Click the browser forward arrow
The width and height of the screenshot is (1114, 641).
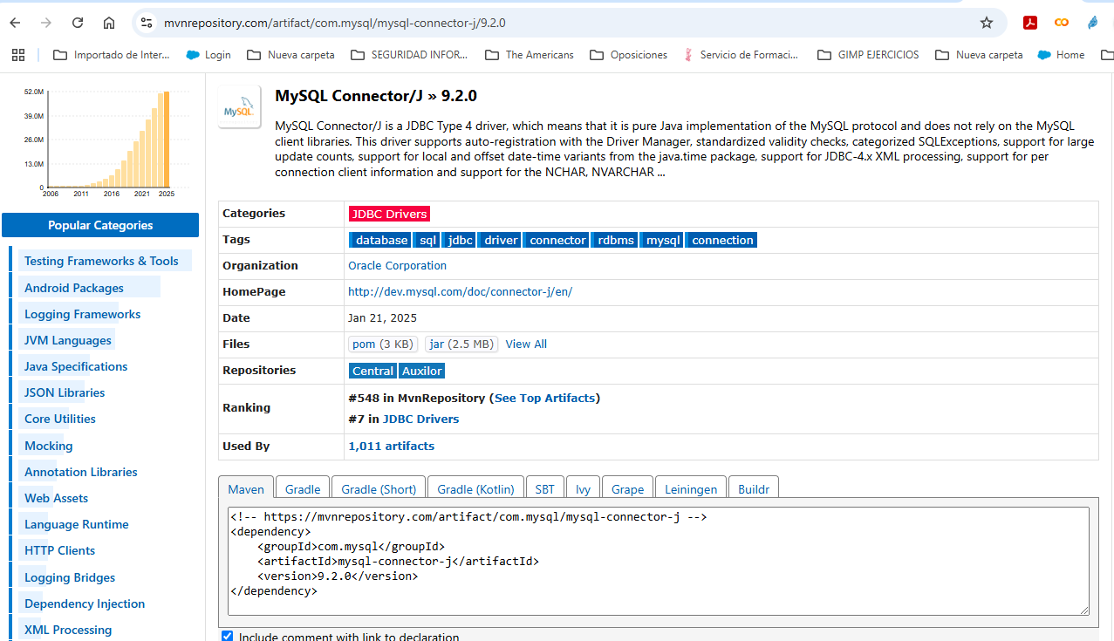click(x=47, y=23)
